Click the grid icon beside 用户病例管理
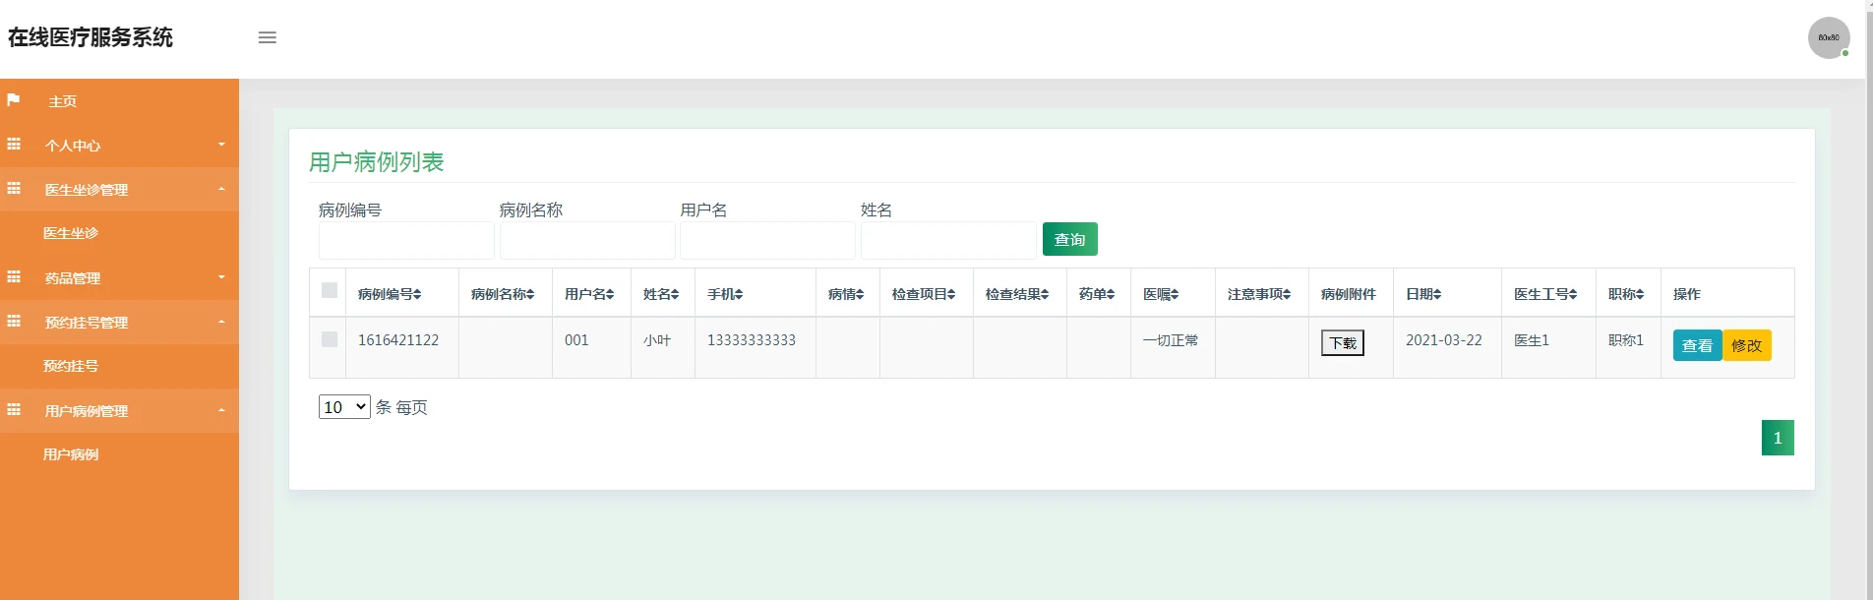Image resolution: width=1873 pixels, height=600 pixels. point(14,410)
